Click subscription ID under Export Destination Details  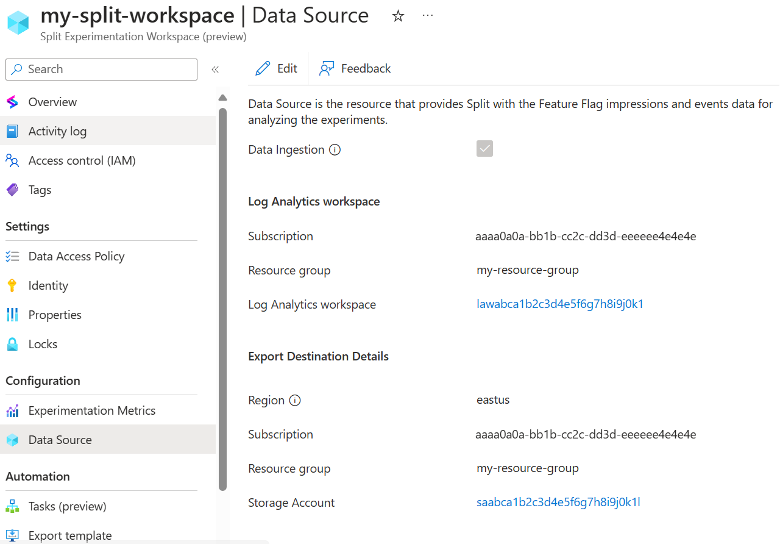coord(586,434)
